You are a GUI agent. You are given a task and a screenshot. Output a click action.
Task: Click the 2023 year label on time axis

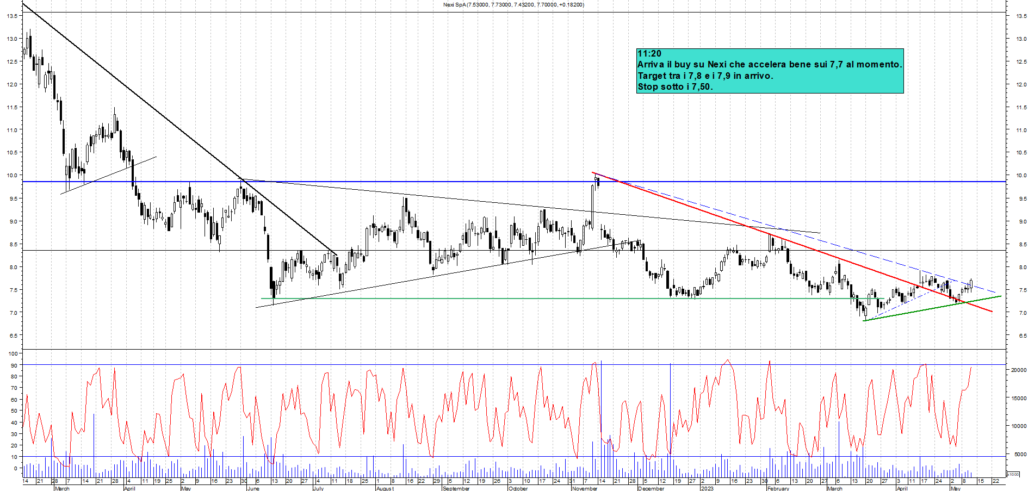tap(707, 488)
